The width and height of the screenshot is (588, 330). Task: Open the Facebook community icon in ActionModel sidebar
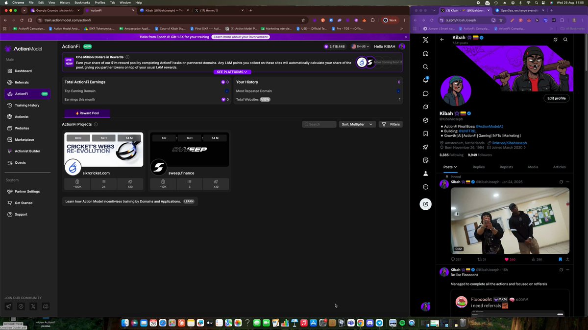[x=21, y=307]
